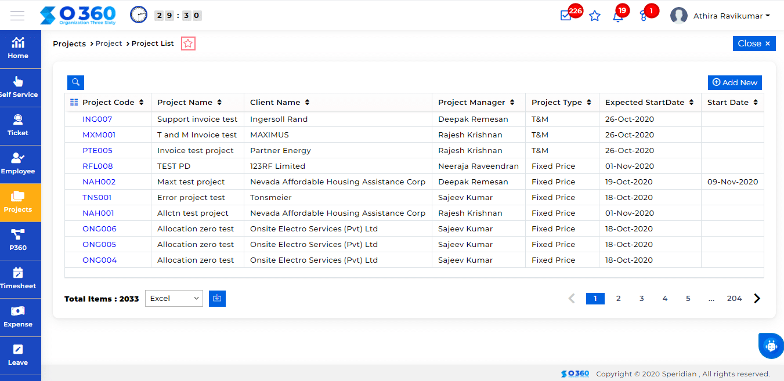The width and height of the screenshot is (784, 381).
Task: Click the Add New button
Action: pyautogui.click(x=735, y=82)
